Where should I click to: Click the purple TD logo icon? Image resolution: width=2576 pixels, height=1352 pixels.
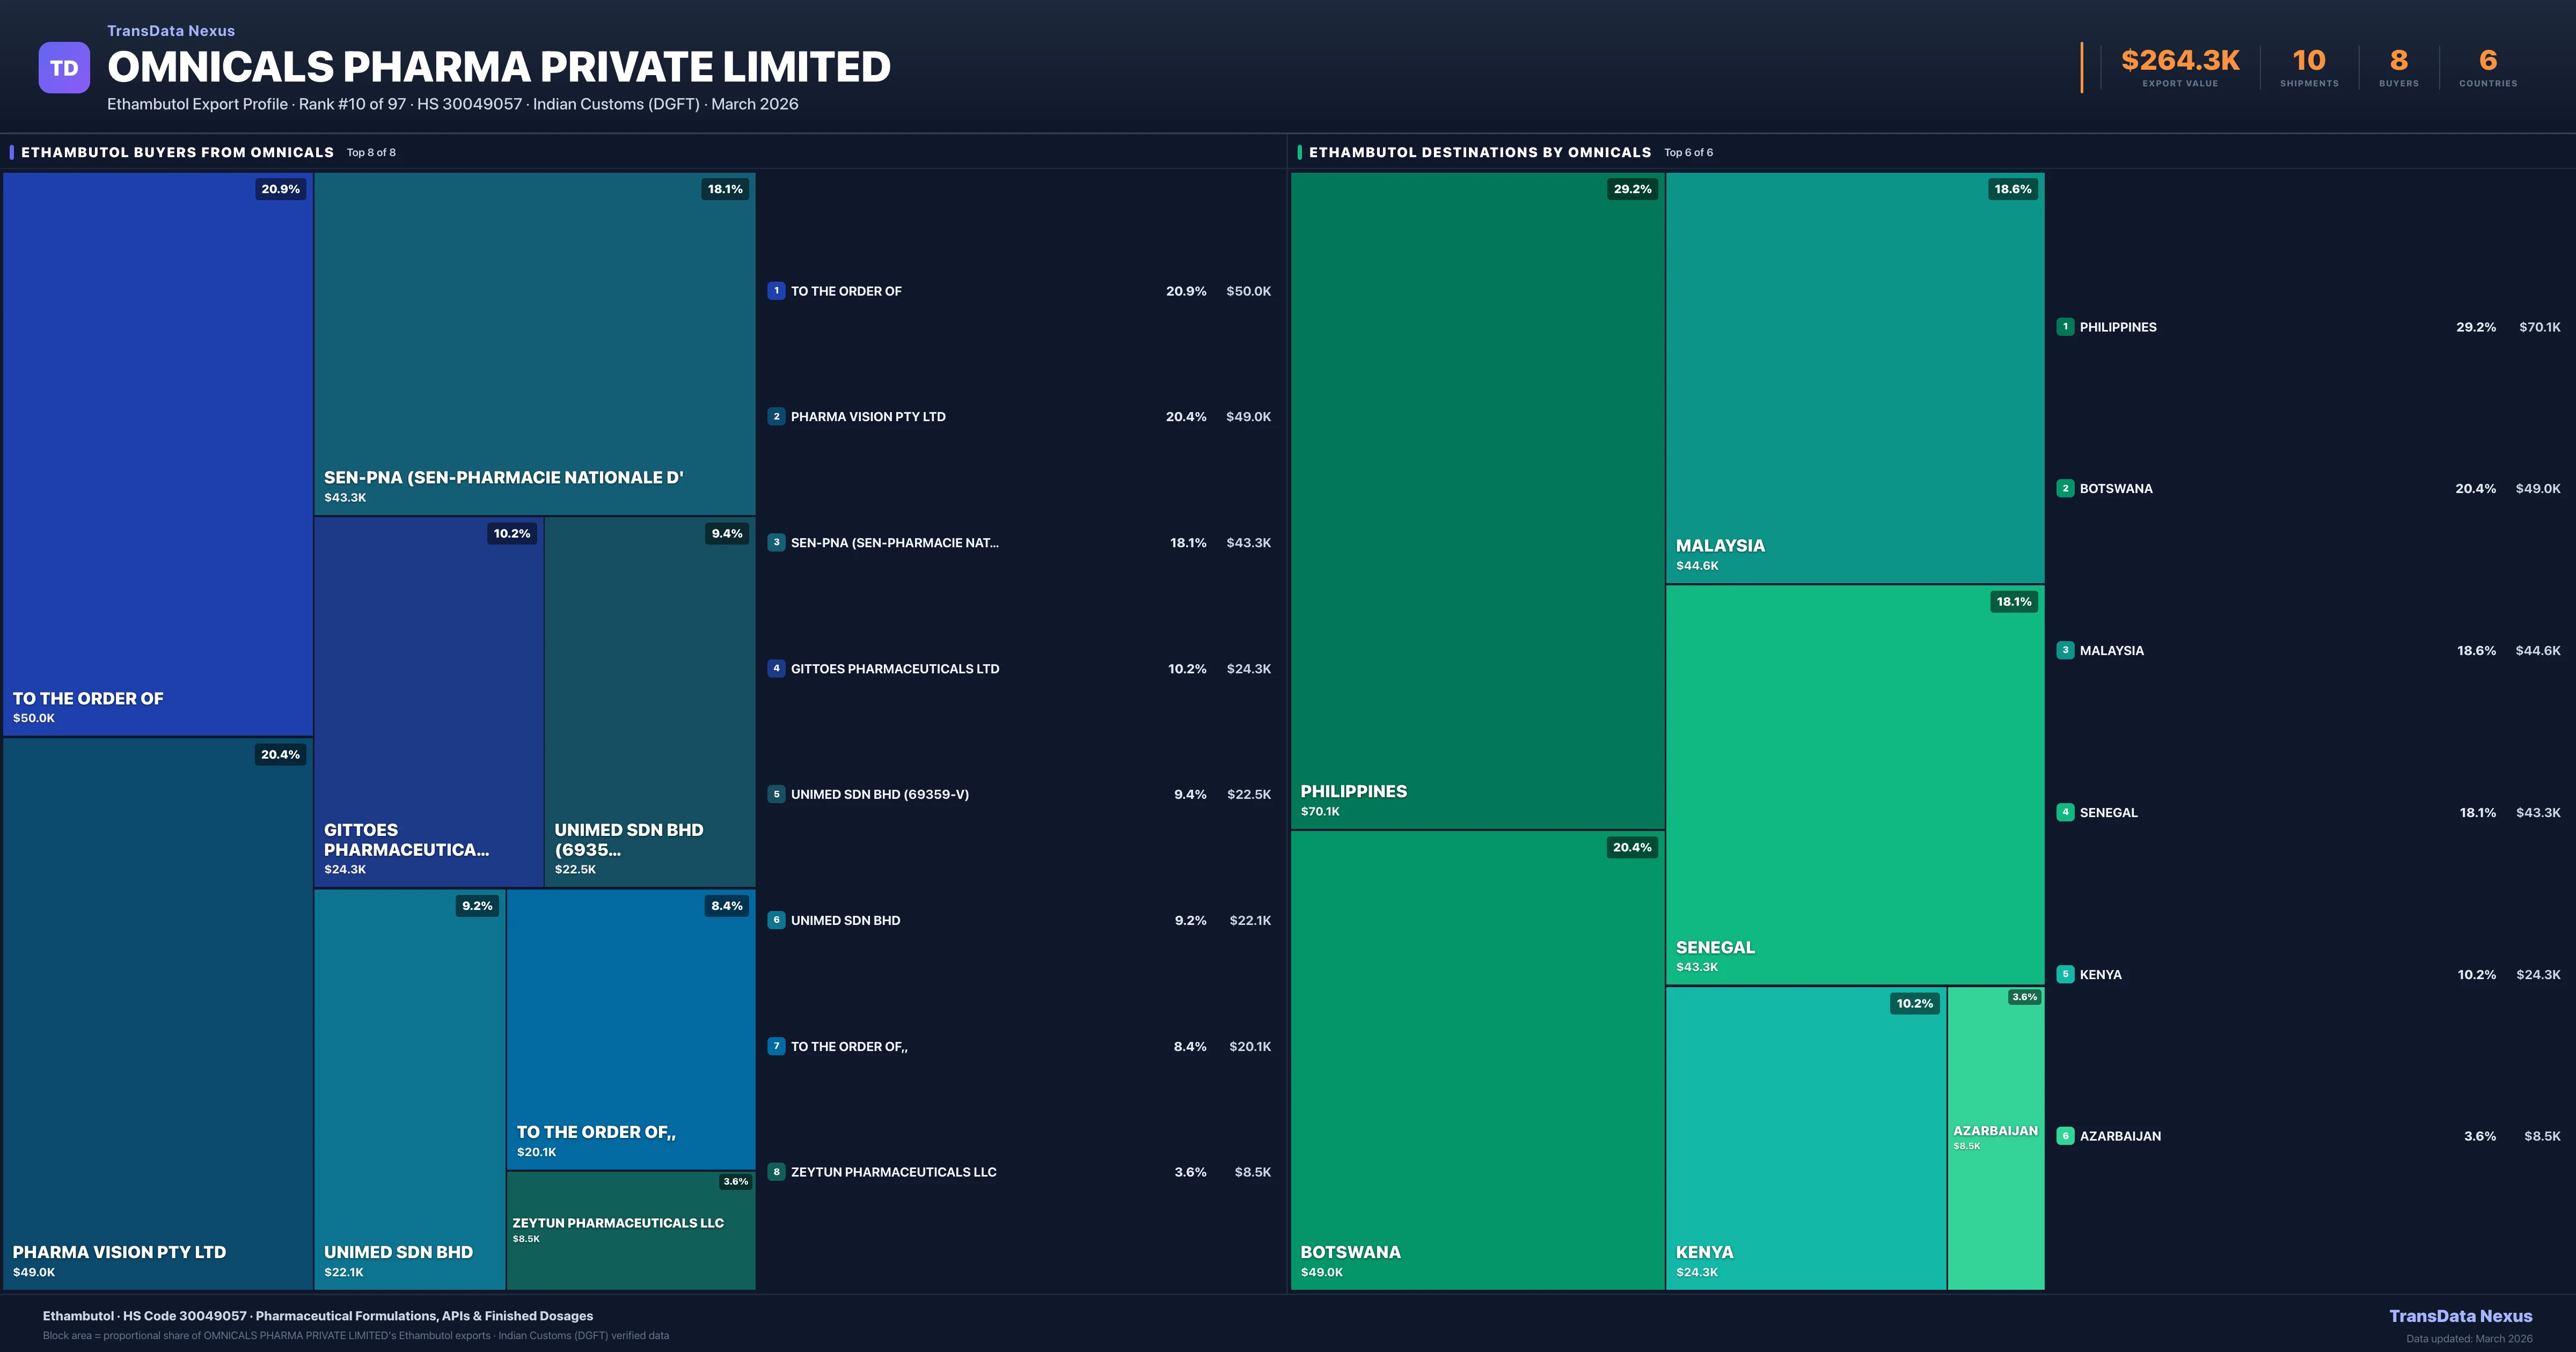pos(64,68)
